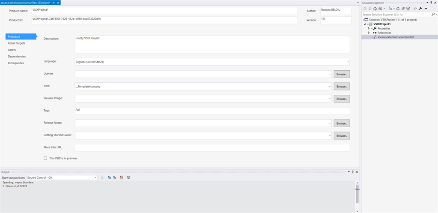Click the blue Refresh icon in Solution Explorer

(398, 9)
